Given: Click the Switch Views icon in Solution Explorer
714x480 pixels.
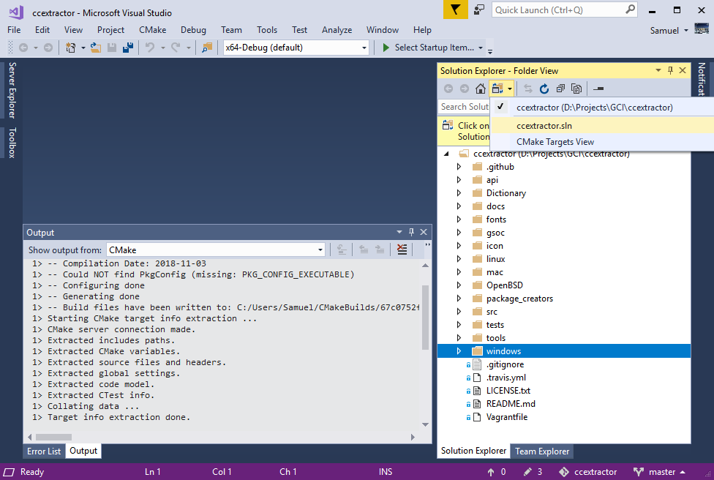Looking at the screenshot, I should 497,89.
